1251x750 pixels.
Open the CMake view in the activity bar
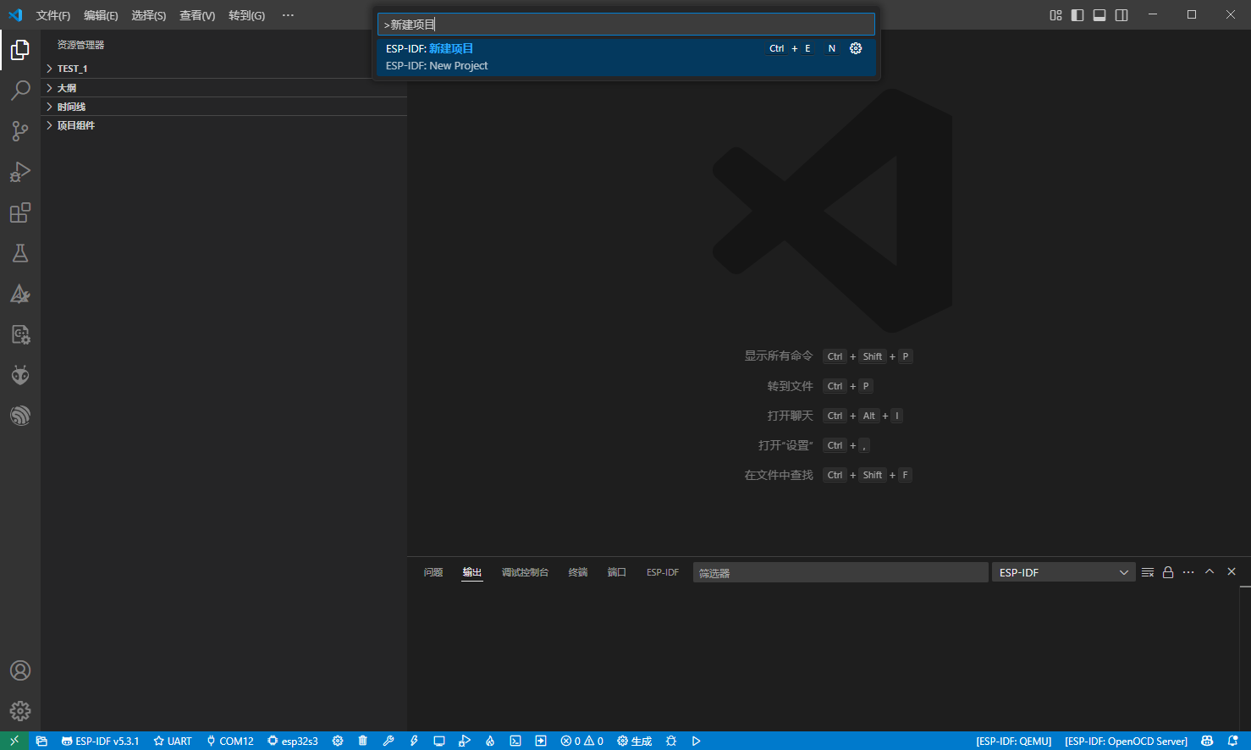20,294
